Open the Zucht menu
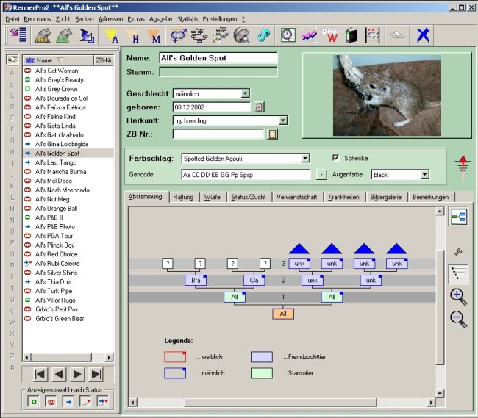Viewport: 478px width, 418px height. coord(63,18)
